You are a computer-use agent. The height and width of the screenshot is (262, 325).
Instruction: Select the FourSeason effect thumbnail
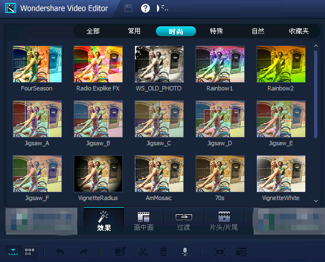[37, 64]
